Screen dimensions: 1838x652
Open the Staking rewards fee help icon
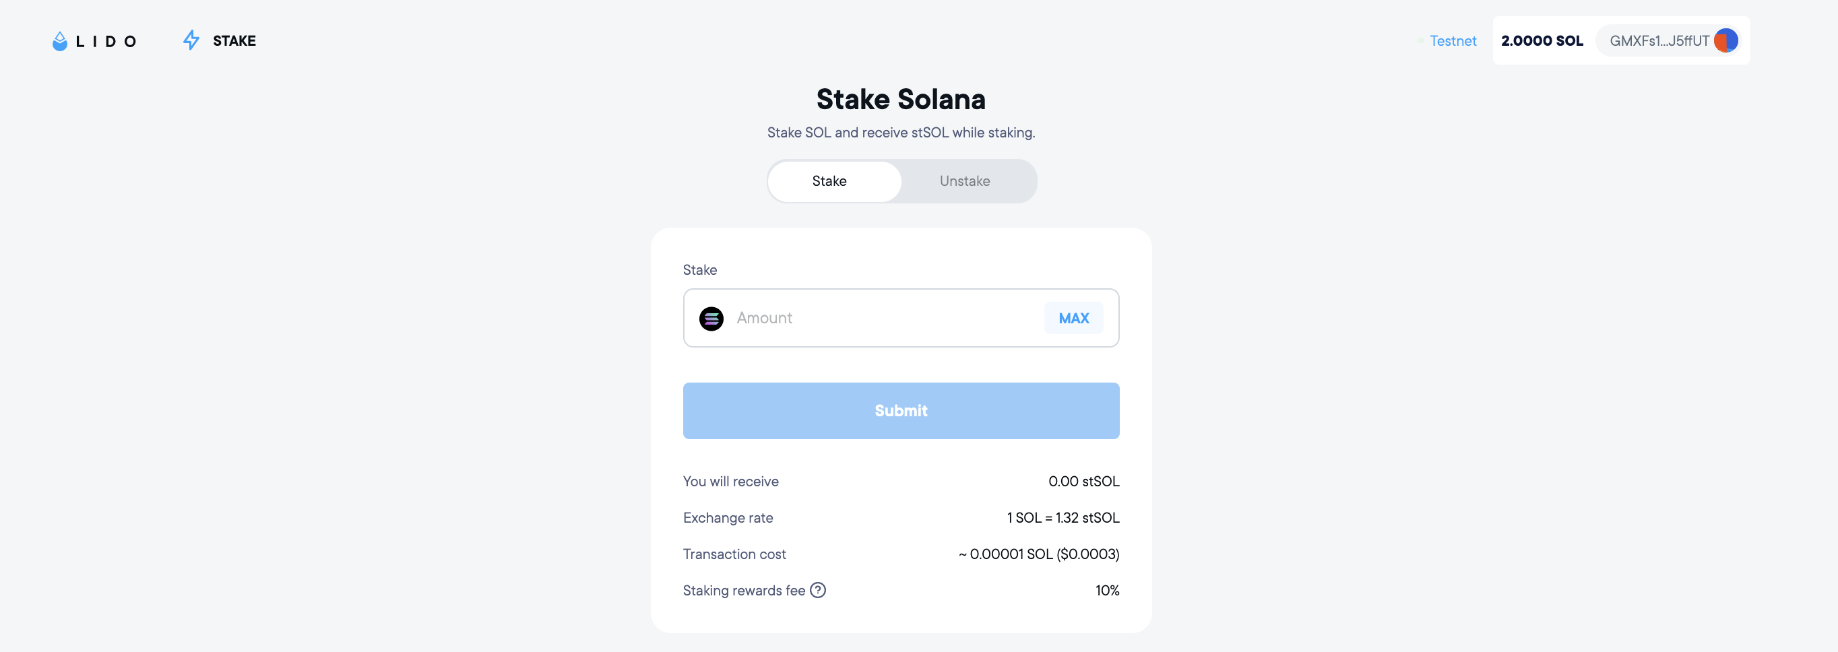pyautogui.click(x=818, y=590)
